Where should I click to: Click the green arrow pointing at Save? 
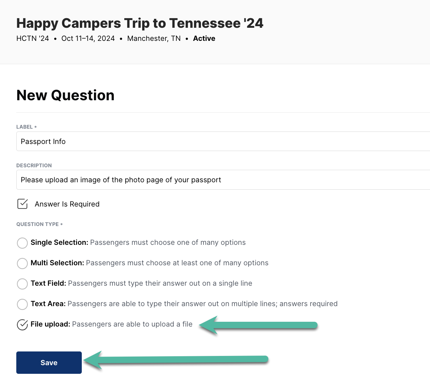(x=176, y=360)
